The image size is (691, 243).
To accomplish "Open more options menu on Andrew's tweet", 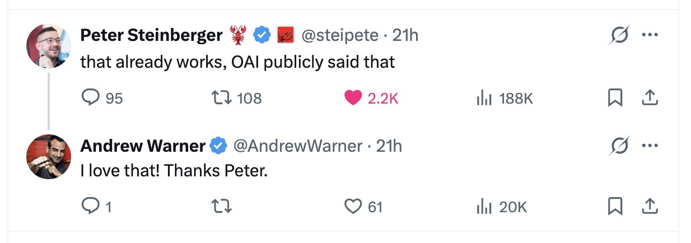I will [x=650, y=146].
